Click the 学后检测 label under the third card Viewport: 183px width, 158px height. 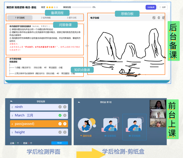[x=134, y=136]
